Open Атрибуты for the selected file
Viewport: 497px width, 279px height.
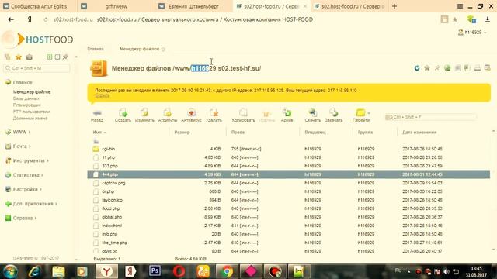(168, 113)
